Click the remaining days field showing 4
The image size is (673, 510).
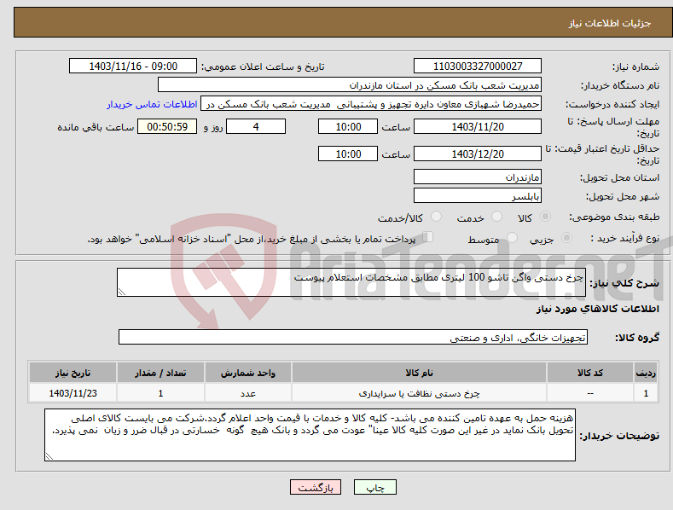tap(256, 126)
